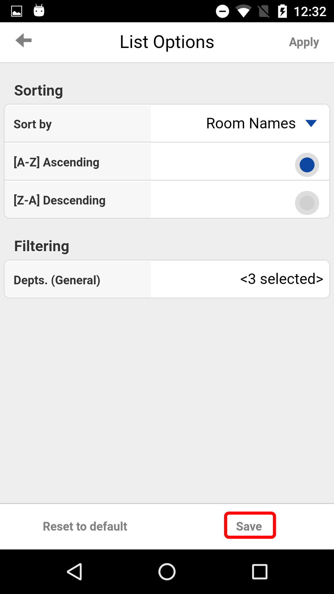The image size is (334, 594).
Task: Tap the [A-Z] Ascending label
Action: [56, 162]
